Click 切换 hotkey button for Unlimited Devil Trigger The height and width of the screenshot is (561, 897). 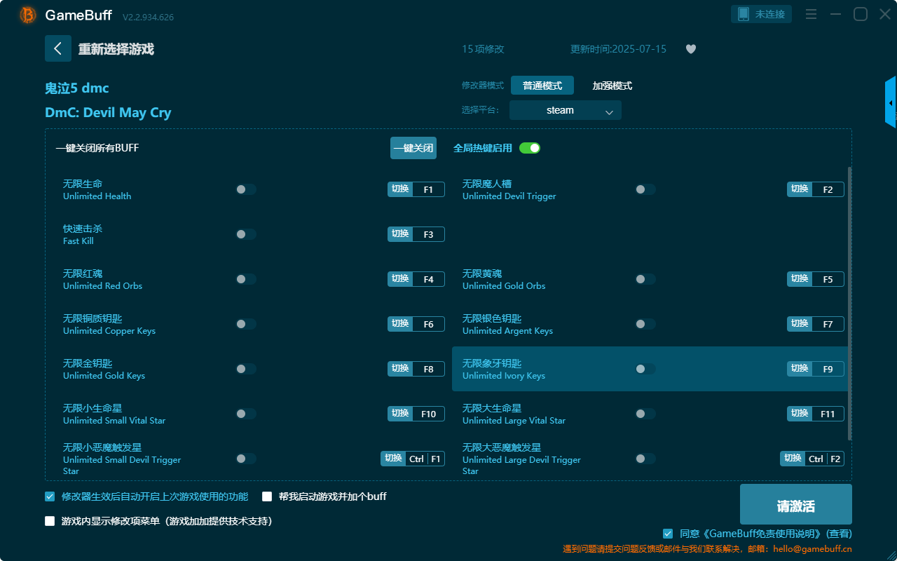[800, 189]
